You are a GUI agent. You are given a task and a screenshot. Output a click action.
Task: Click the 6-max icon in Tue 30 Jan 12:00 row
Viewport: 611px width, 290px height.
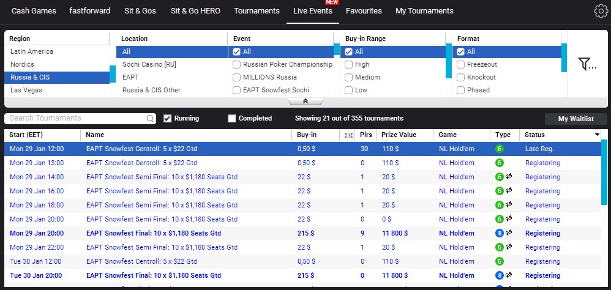point(500,261)
